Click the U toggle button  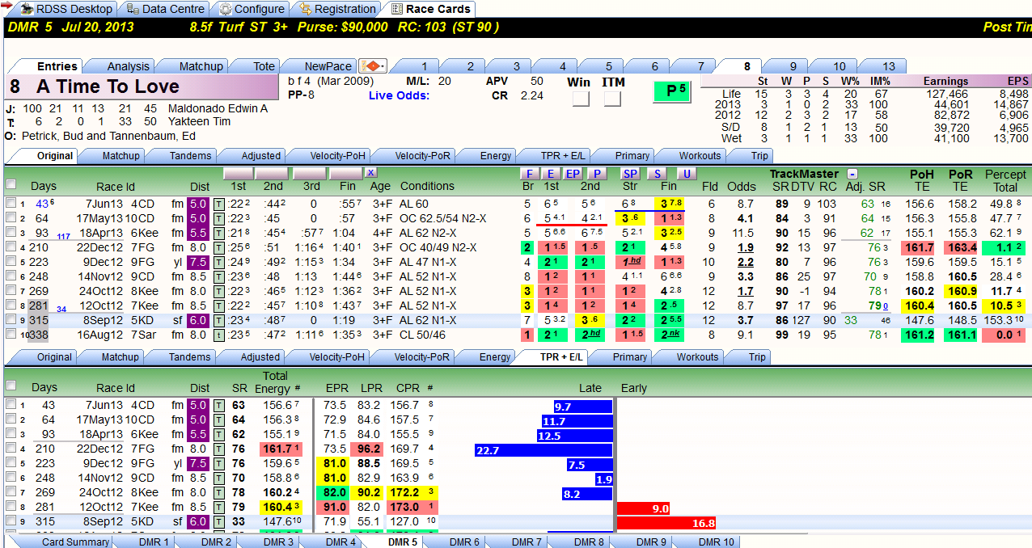687,174
